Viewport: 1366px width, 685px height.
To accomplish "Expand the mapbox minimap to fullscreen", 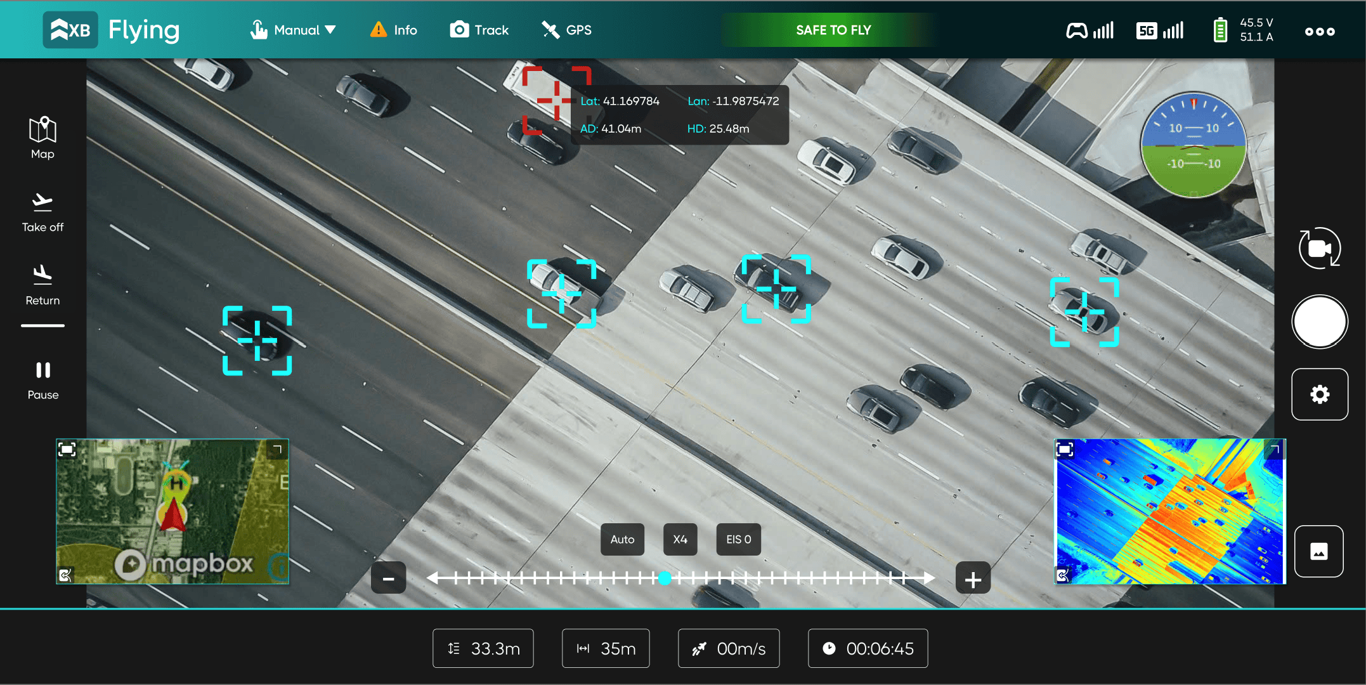I will 67,450.
